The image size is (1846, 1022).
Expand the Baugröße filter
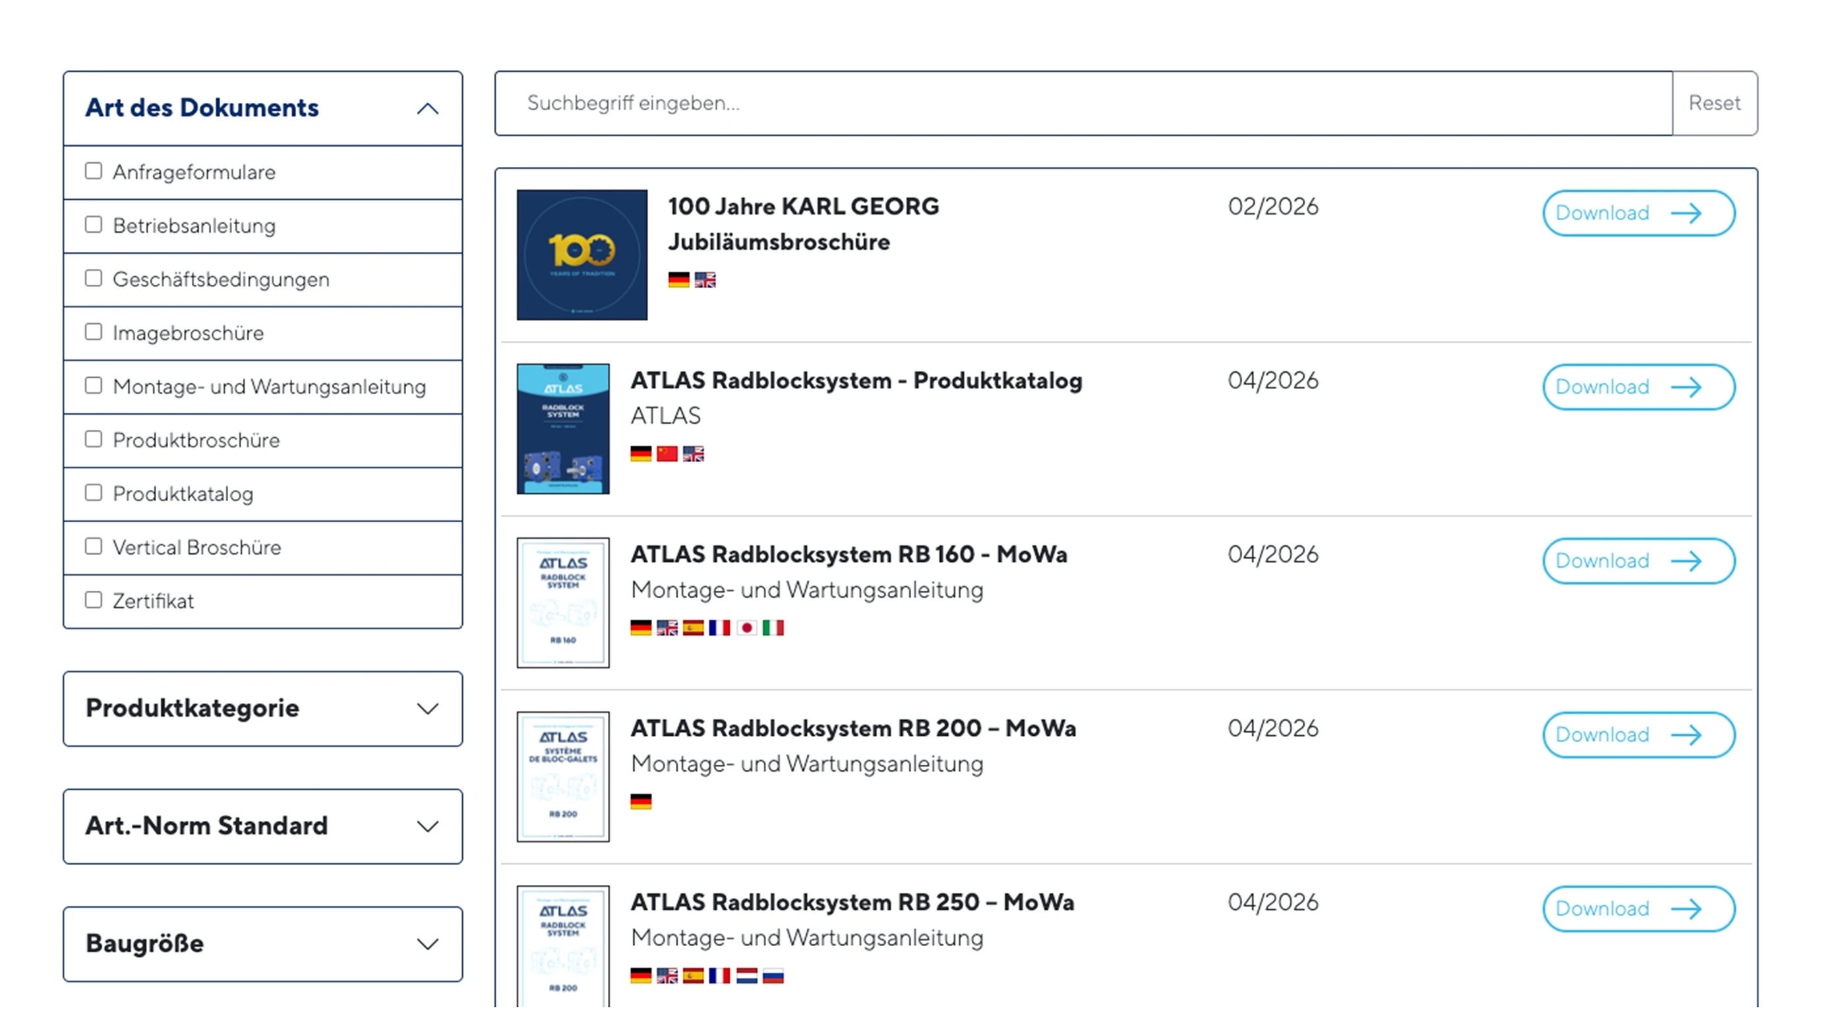(262, 944)
